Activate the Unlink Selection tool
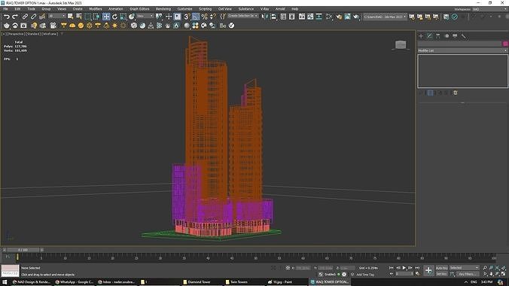Image resolution: width=509 pixels, height=286 pixels. 33,17
